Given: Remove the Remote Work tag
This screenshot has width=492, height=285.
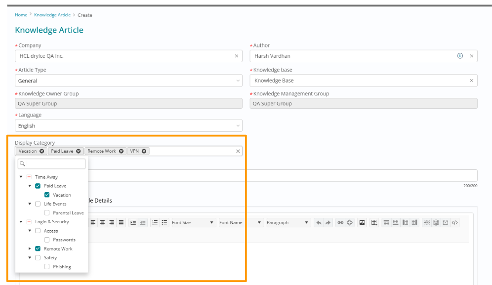Looking at the screenshot, I should pos(121,151).
